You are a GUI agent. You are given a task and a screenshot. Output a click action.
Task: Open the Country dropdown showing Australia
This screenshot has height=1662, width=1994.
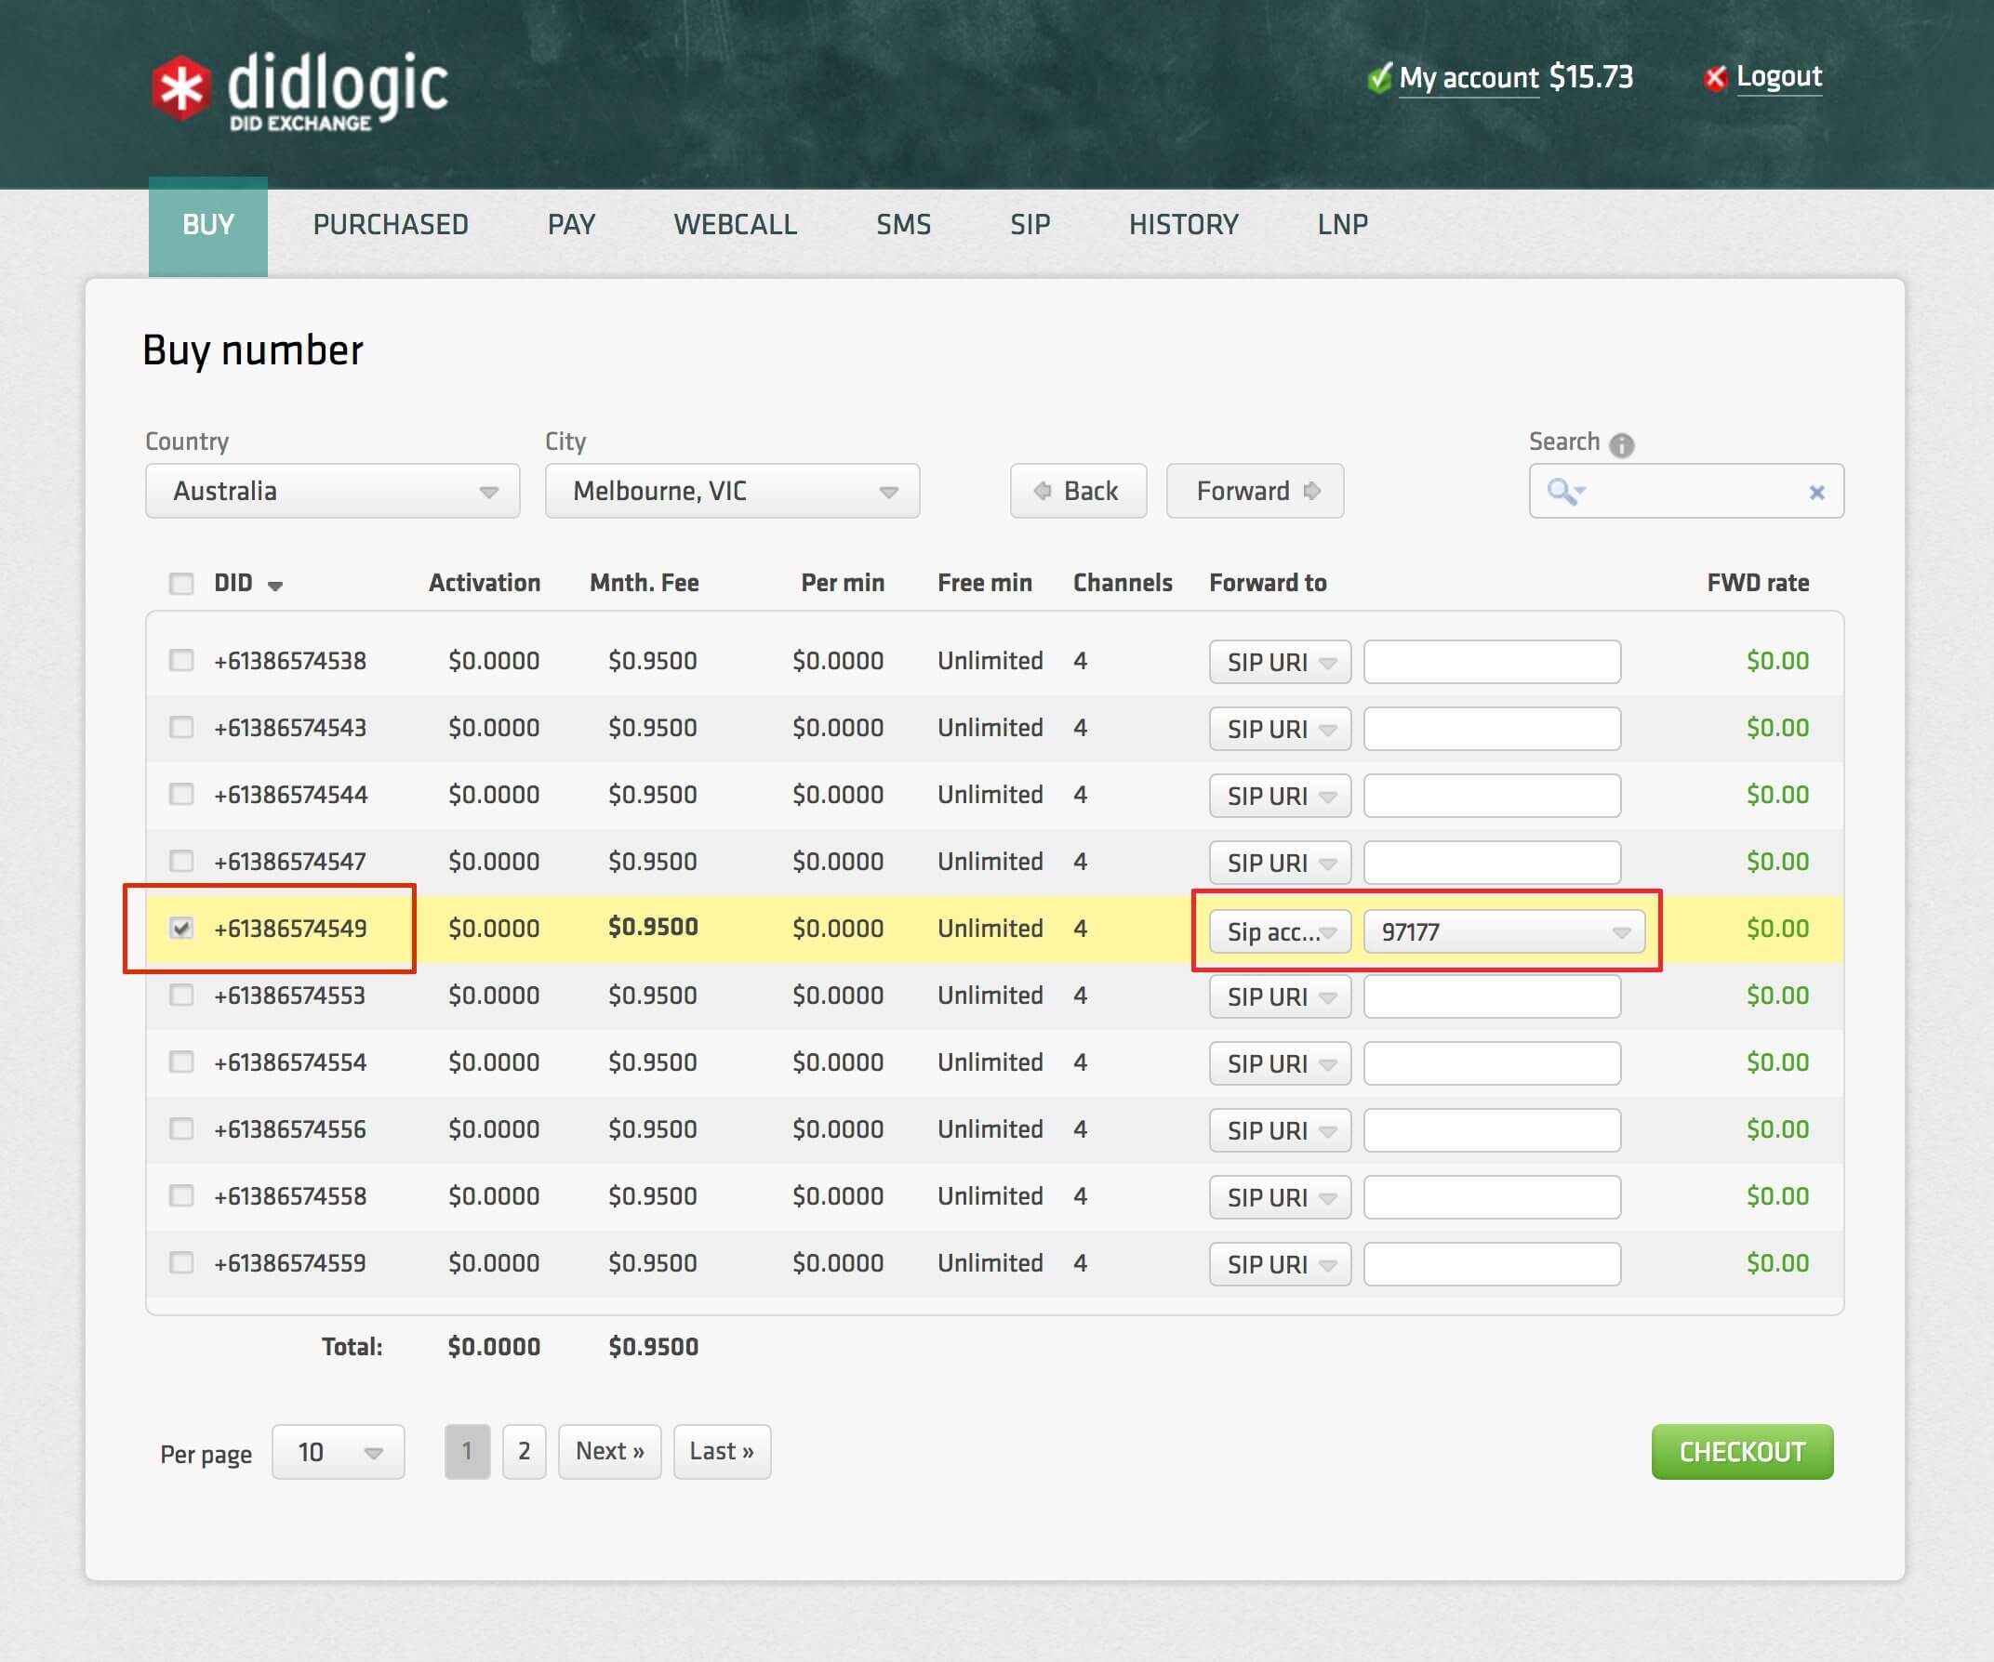tap(332, 491)
